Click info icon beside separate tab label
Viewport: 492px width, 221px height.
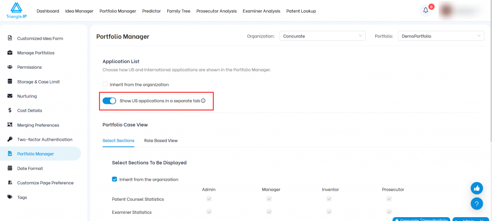click(203, 101)
